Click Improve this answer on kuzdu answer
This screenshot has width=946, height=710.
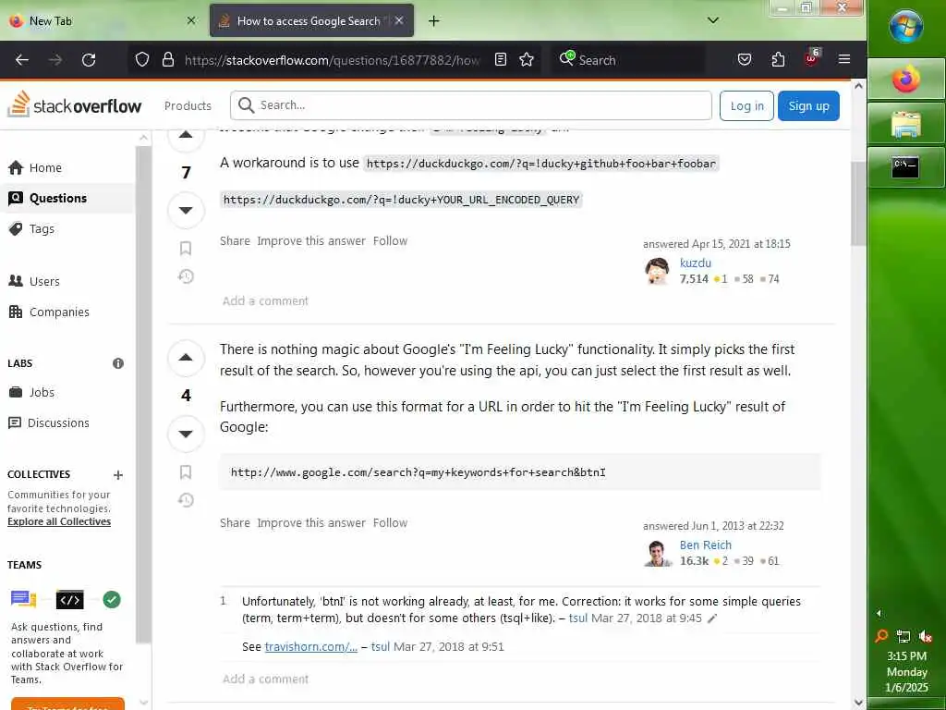coord(311,241)
